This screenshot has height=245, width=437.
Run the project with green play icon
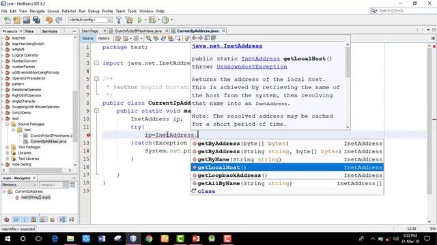(140, 20)
